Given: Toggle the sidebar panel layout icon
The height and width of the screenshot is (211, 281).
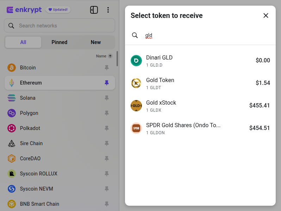Looking at the screenshot, I should point(94,10).
